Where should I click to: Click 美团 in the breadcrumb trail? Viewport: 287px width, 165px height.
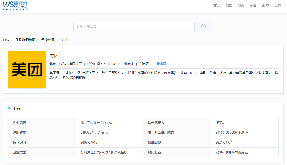(x=64, y=39)
